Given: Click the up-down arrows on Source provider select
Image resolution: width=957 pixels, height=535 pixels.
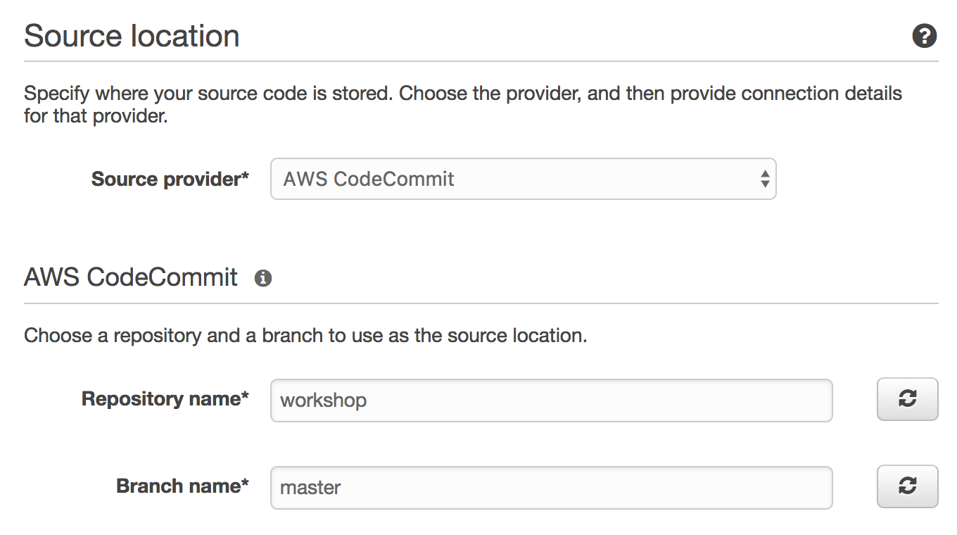Looking at the screenshot, I should click(764, 179).
